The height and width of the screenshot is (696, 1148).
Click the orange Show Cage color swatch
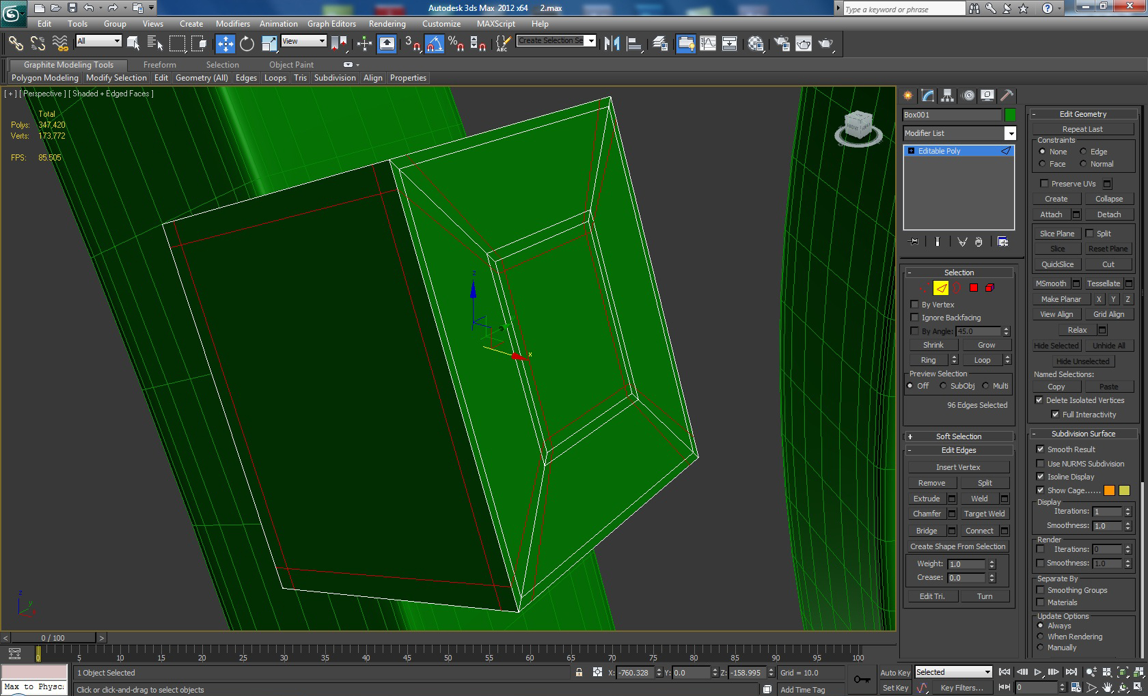pyautogui.click(x=1109, y=490)
